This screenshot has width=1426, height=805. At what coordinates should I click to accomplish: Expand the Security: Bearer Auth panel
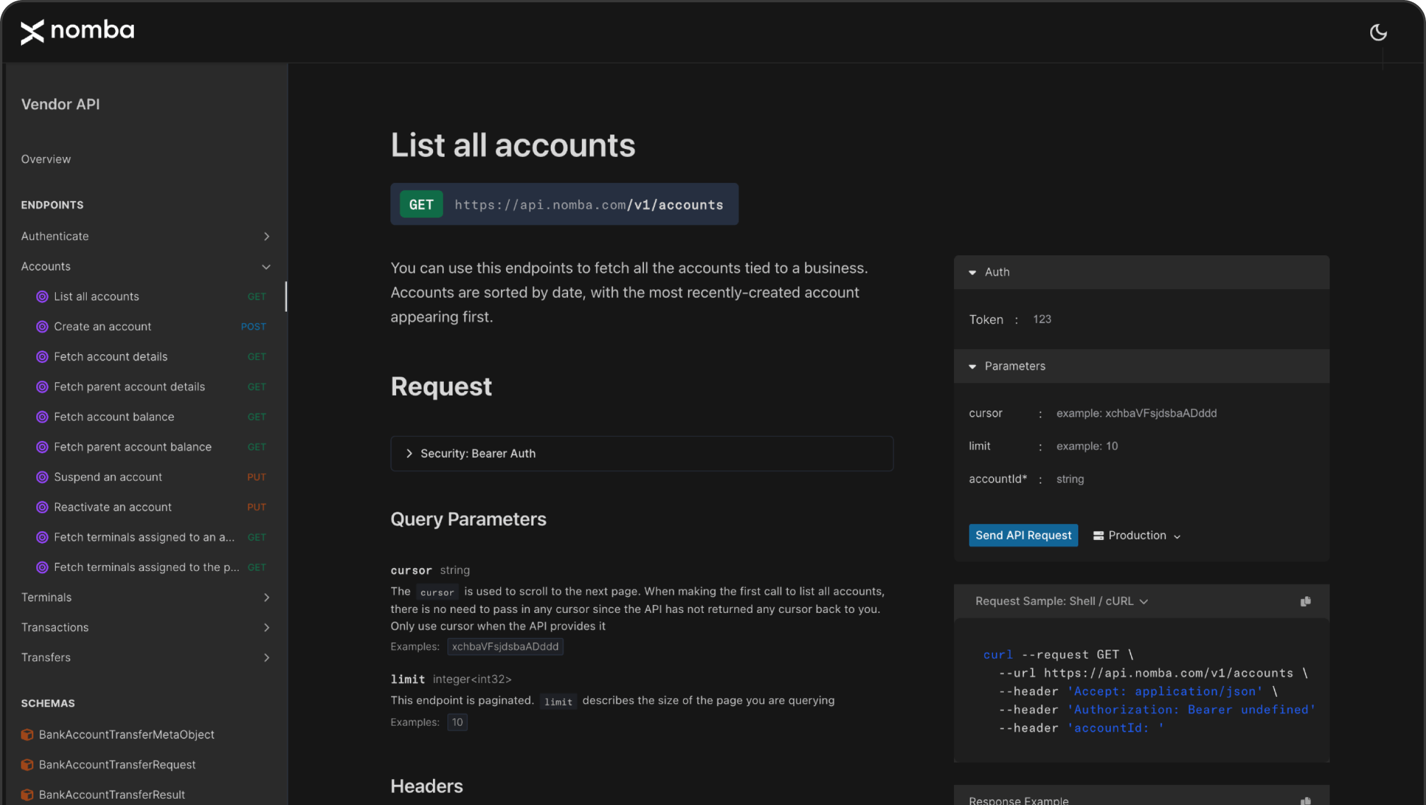pos(642,453)
